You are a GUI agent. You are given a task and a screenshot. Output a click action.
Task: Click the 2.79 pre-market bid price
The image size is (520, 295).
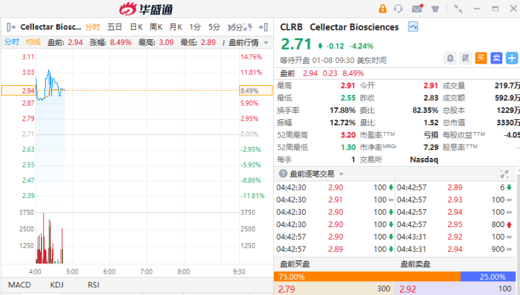pos(286,289)
